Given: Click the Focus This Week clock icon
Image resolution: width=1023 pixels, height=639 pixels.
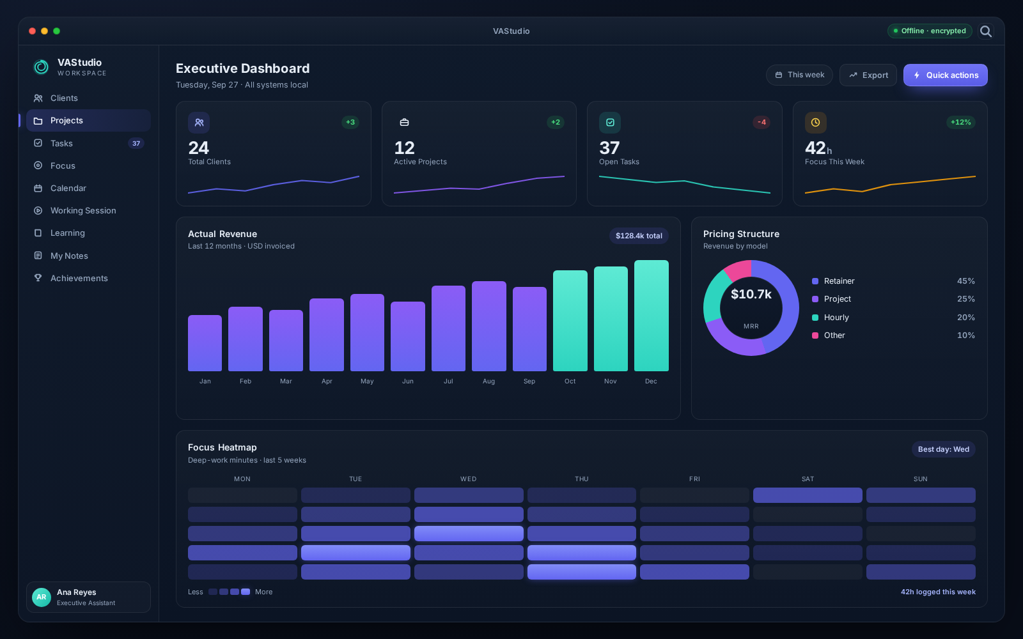Looking at the screenshot, I should [816, 123].
